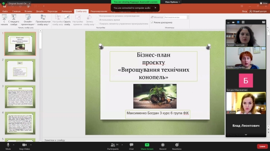Image resolution: width=270 pixels, height=151 pixels.
Task: Toggle Режим докладчика checkbox
Action: [x=152, y=22]
